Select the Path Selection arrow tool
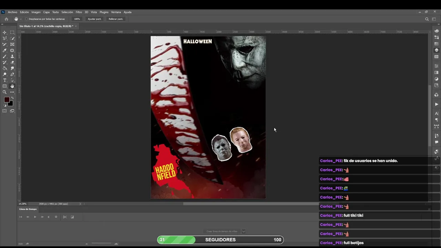 tap(12, 80)
